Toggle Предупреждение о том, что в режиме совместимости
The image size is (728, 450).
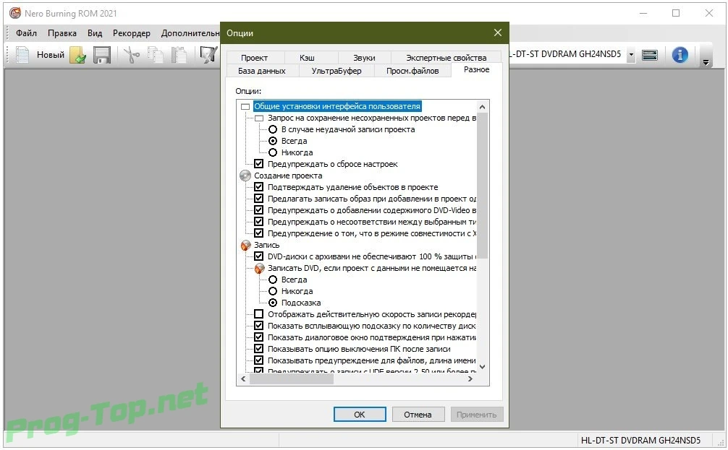click(x=259, y=233)
